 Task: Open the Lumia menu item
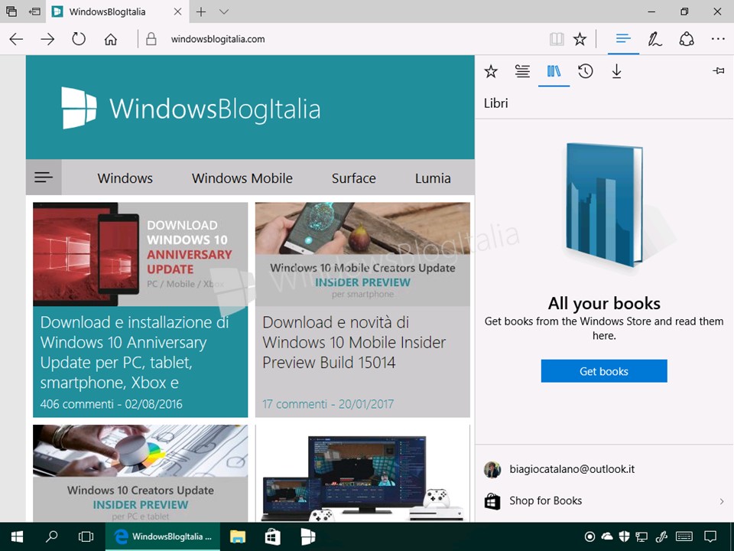[433, 178]
